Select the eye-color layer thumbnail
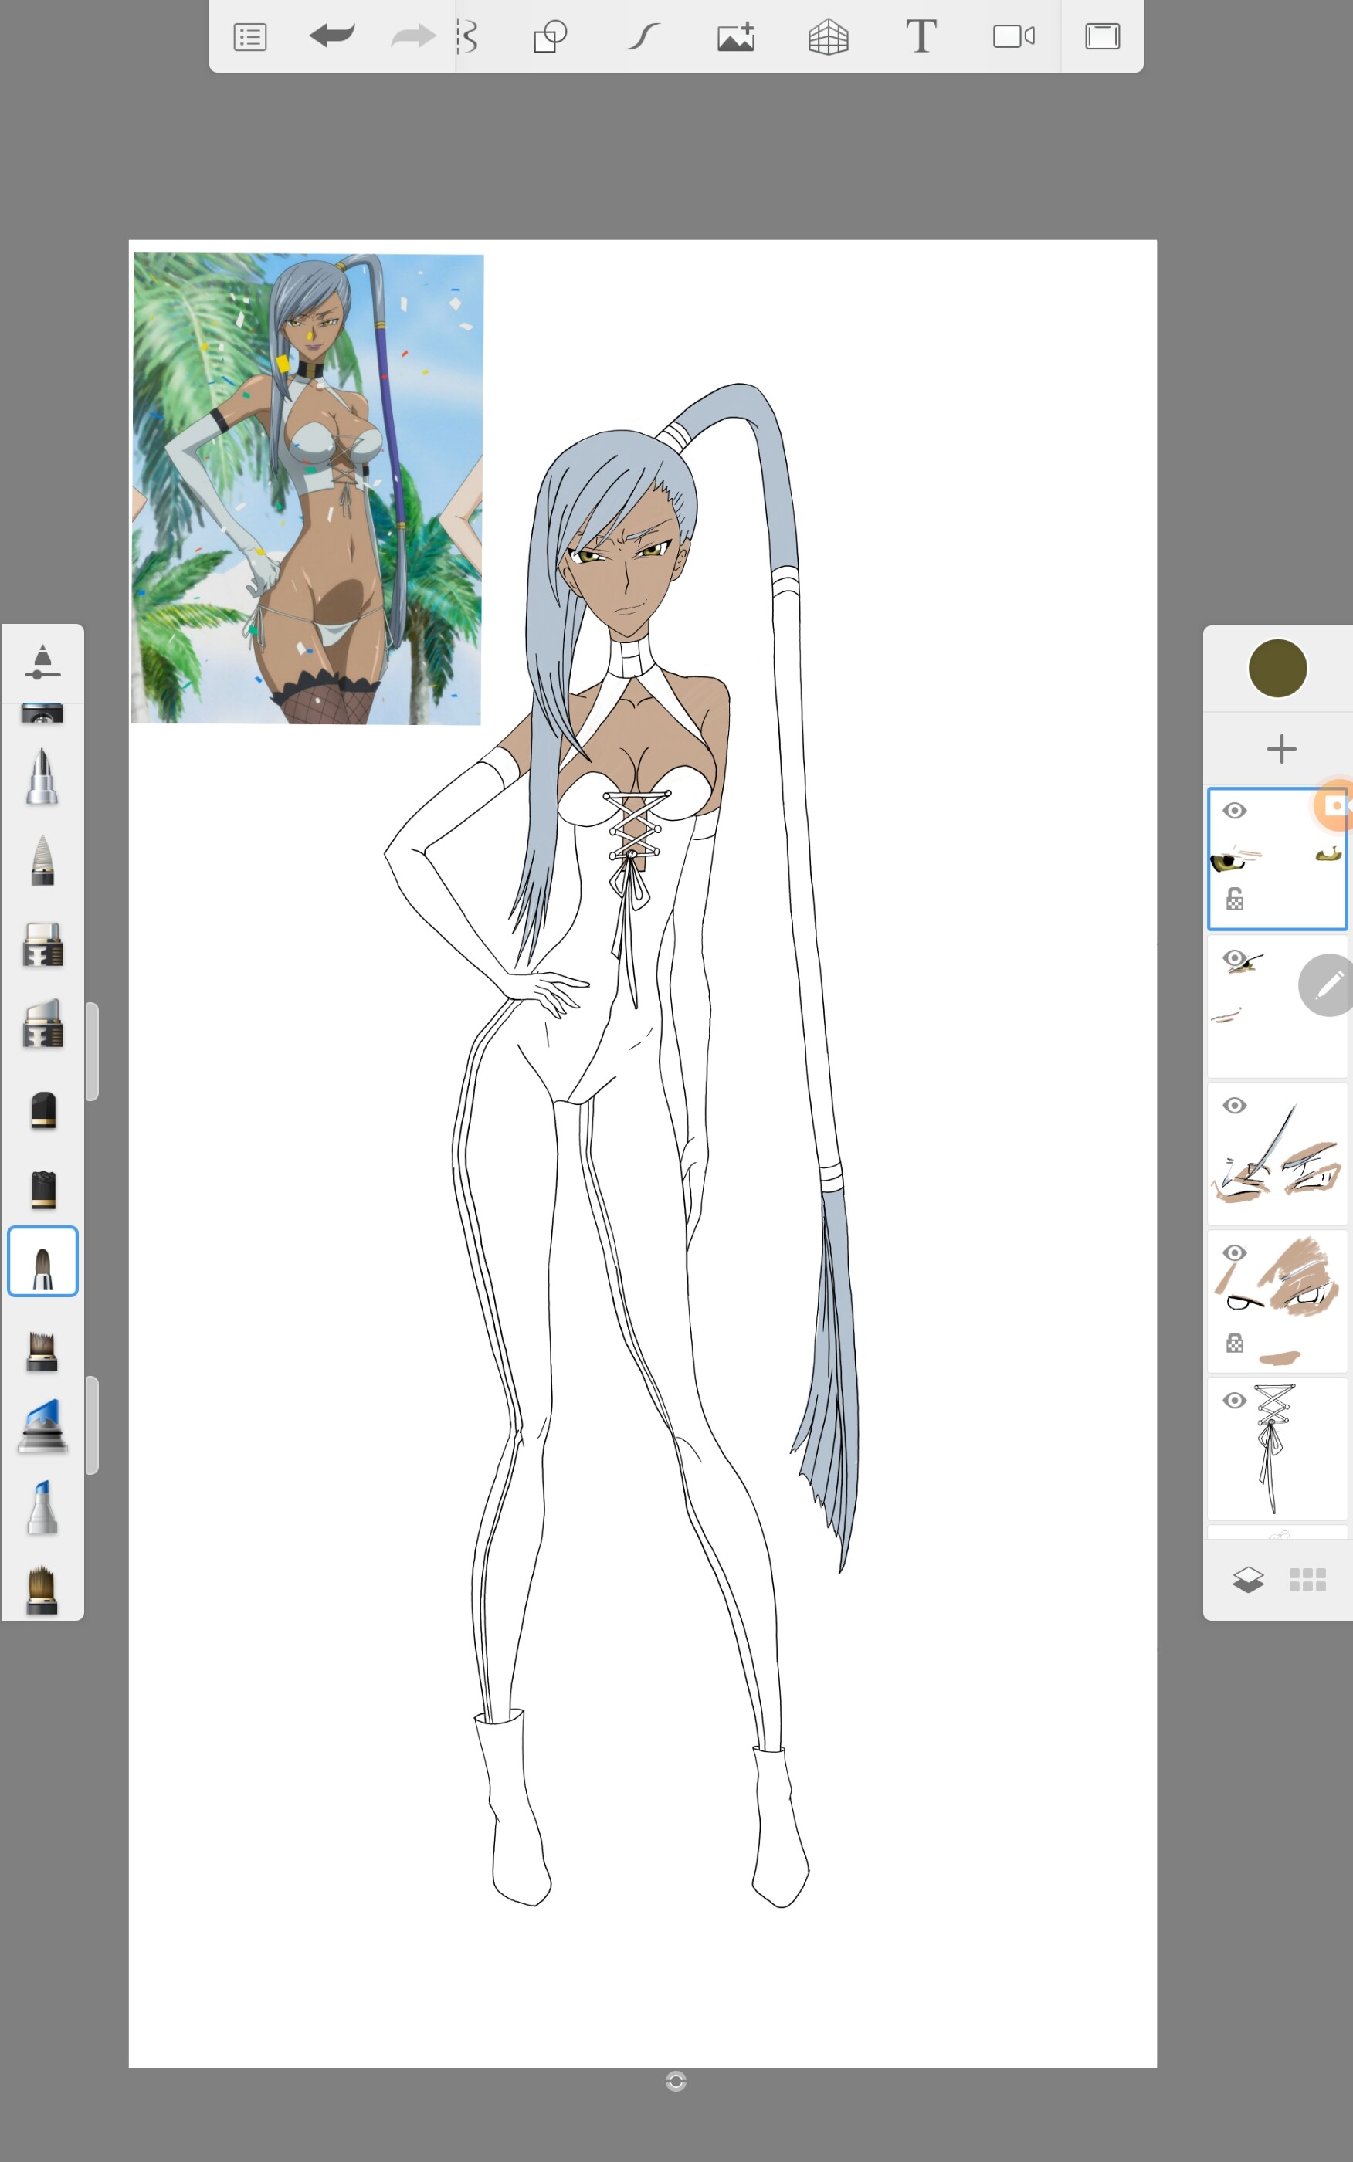1353x2162 pixels. [1277, 859]
